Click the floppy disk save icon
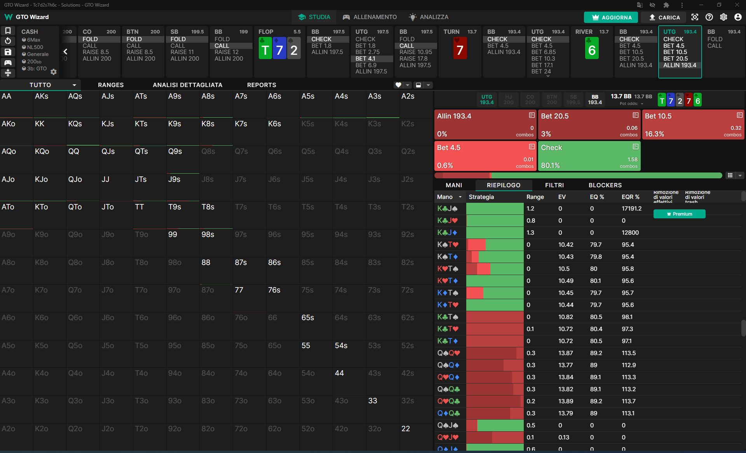The width and height of the screenshot is (746, 453). [x=8, y=52]
